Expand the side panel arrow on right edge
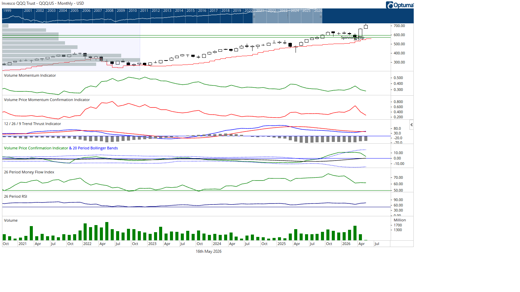The height and width of the screenshot is (292, 520). pos(411,125)
